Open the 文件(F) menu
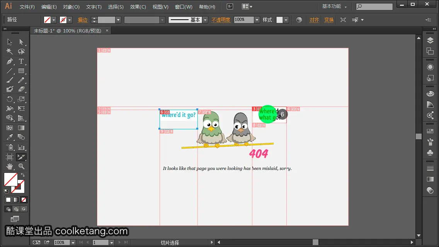This screenshot has width=439, height=247. [x=27, y=7]
